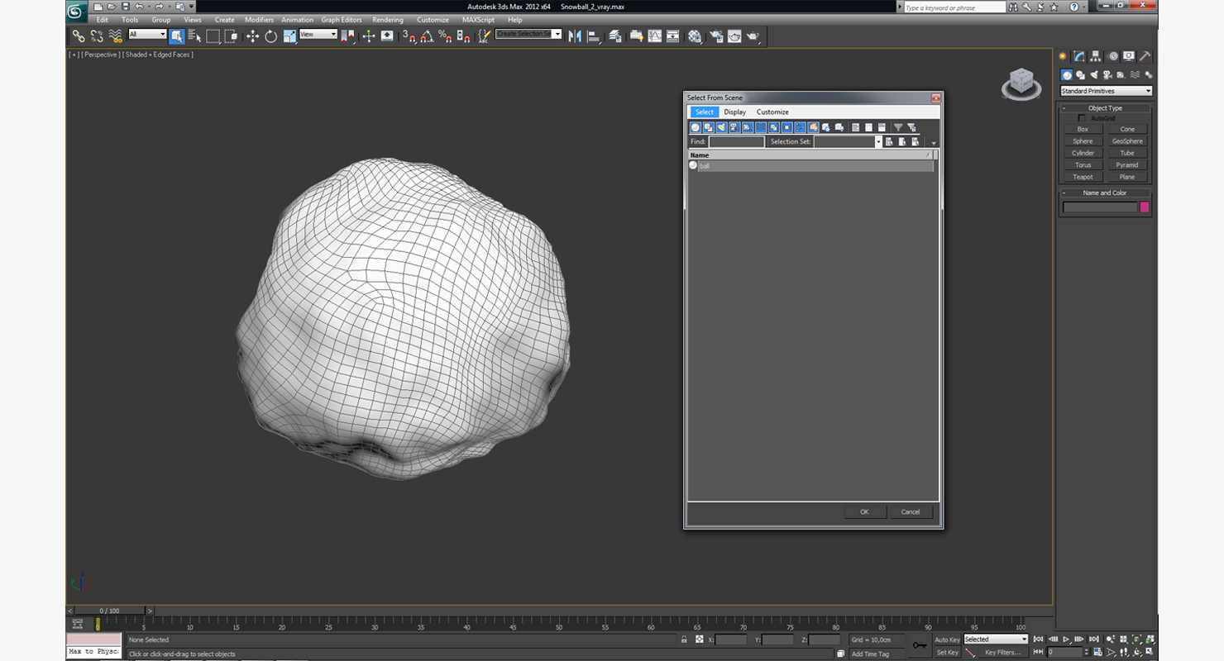
Task: Switch to the Display menu in dialog
Action: 734,112
